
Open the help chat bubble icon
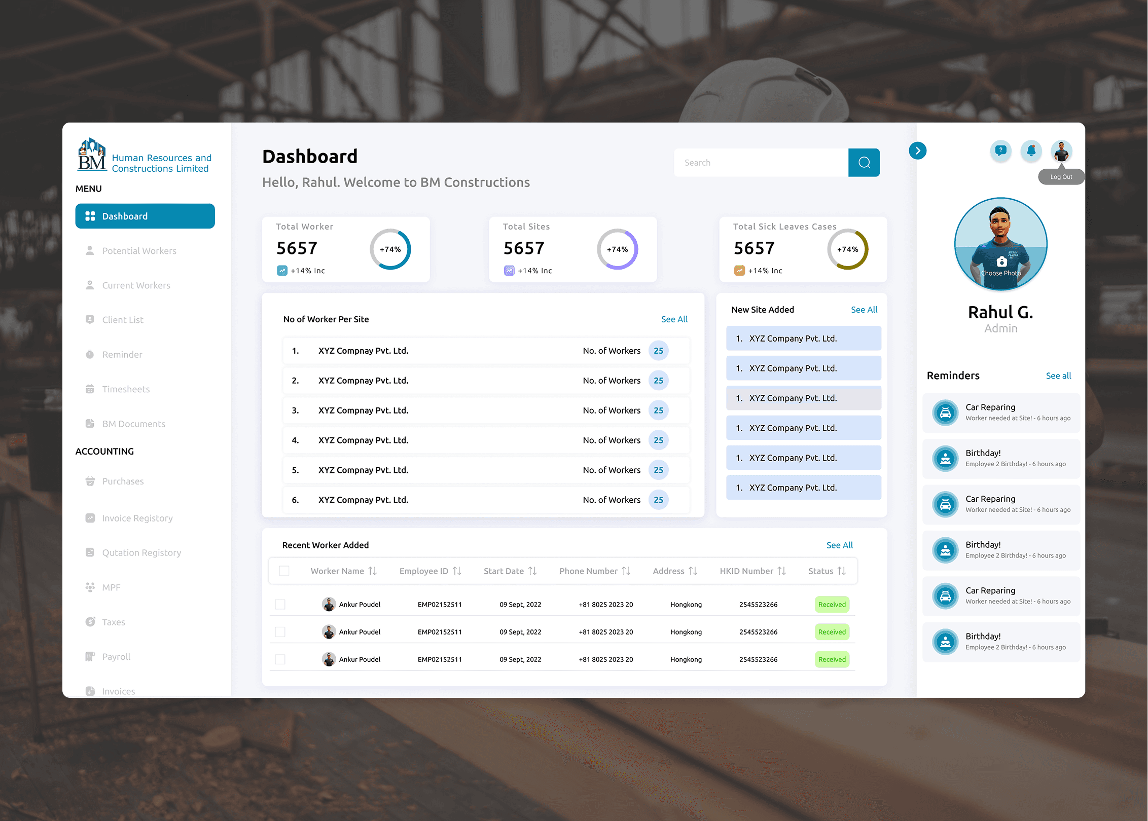click(x=1000, y=151)
